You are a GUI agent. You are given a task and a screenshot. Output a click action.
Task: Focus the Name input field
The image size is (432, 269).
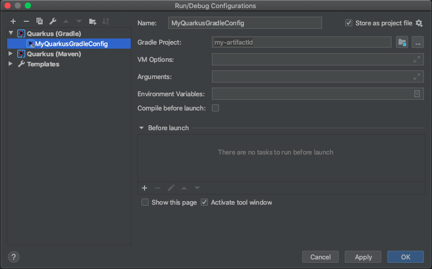tap(245, 23)
